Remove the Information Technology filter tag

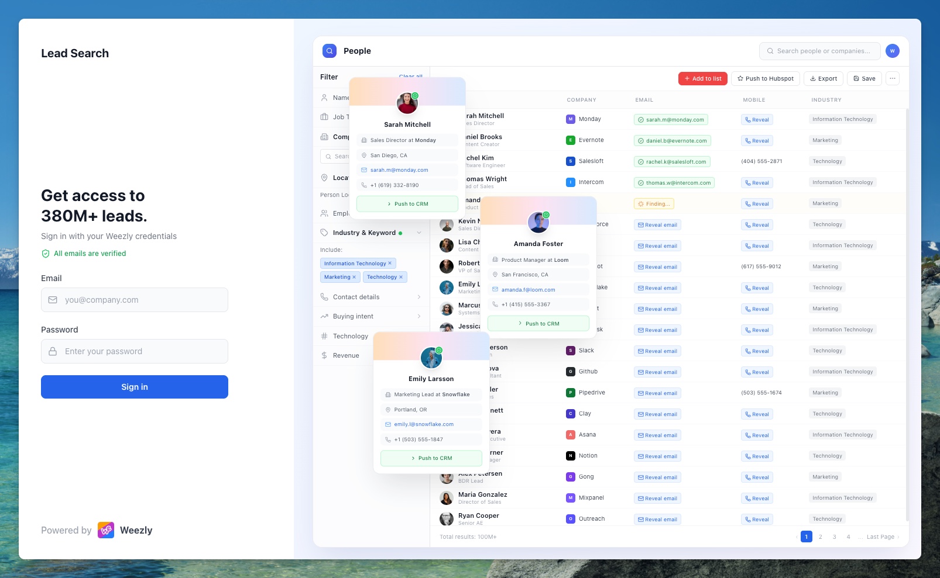click(x=390, y=264)
